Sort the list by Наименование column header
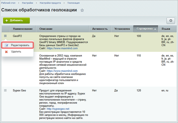 (23, 29)
